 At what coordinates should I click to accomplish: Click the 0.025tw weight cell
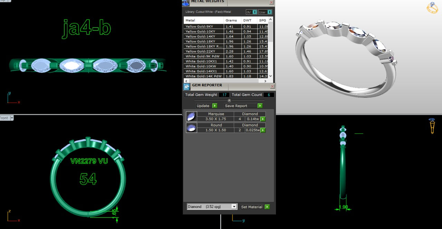(x=253, y=130)
